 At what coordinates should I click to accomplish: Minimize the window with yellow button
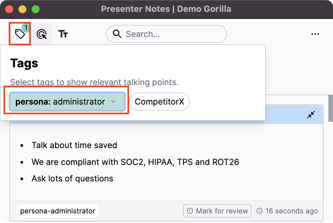22,9
